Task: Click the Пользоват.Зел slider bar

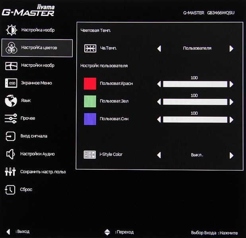Action: point(195,102)
